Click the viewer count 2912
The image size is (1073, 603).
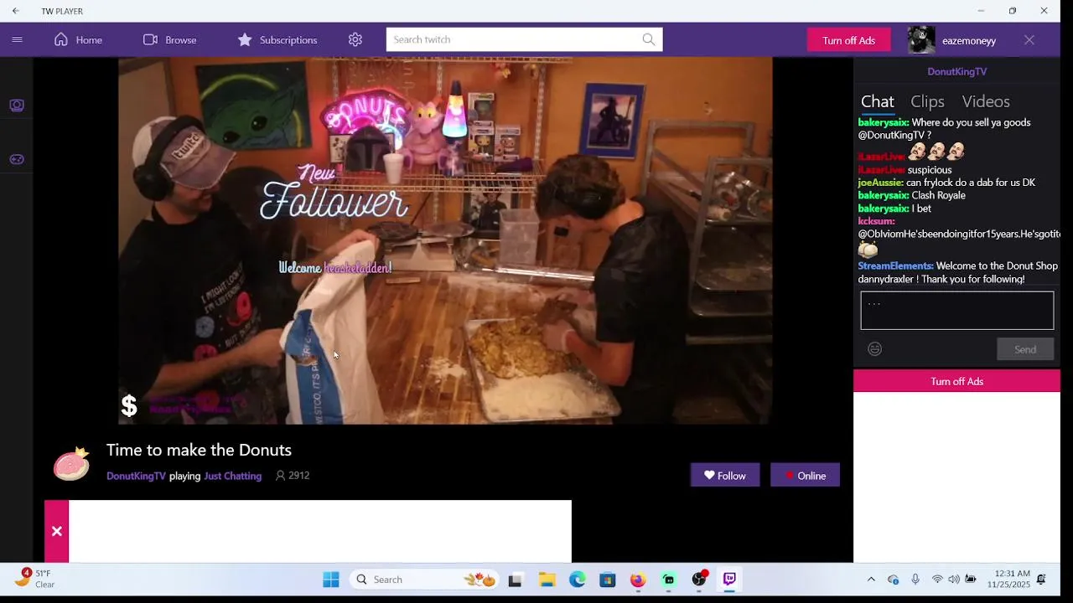pyautogui.click(x=293, y=476)
